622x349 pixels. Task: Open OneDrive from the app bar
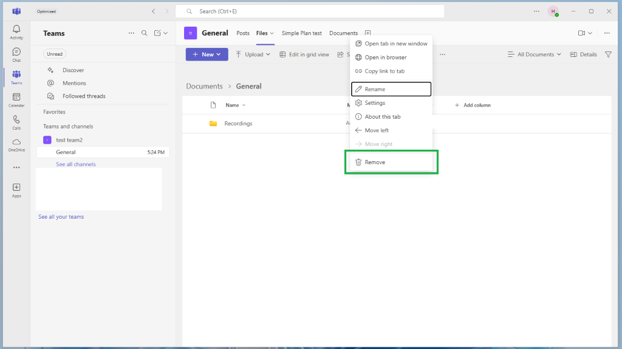[x=16, y=145]
